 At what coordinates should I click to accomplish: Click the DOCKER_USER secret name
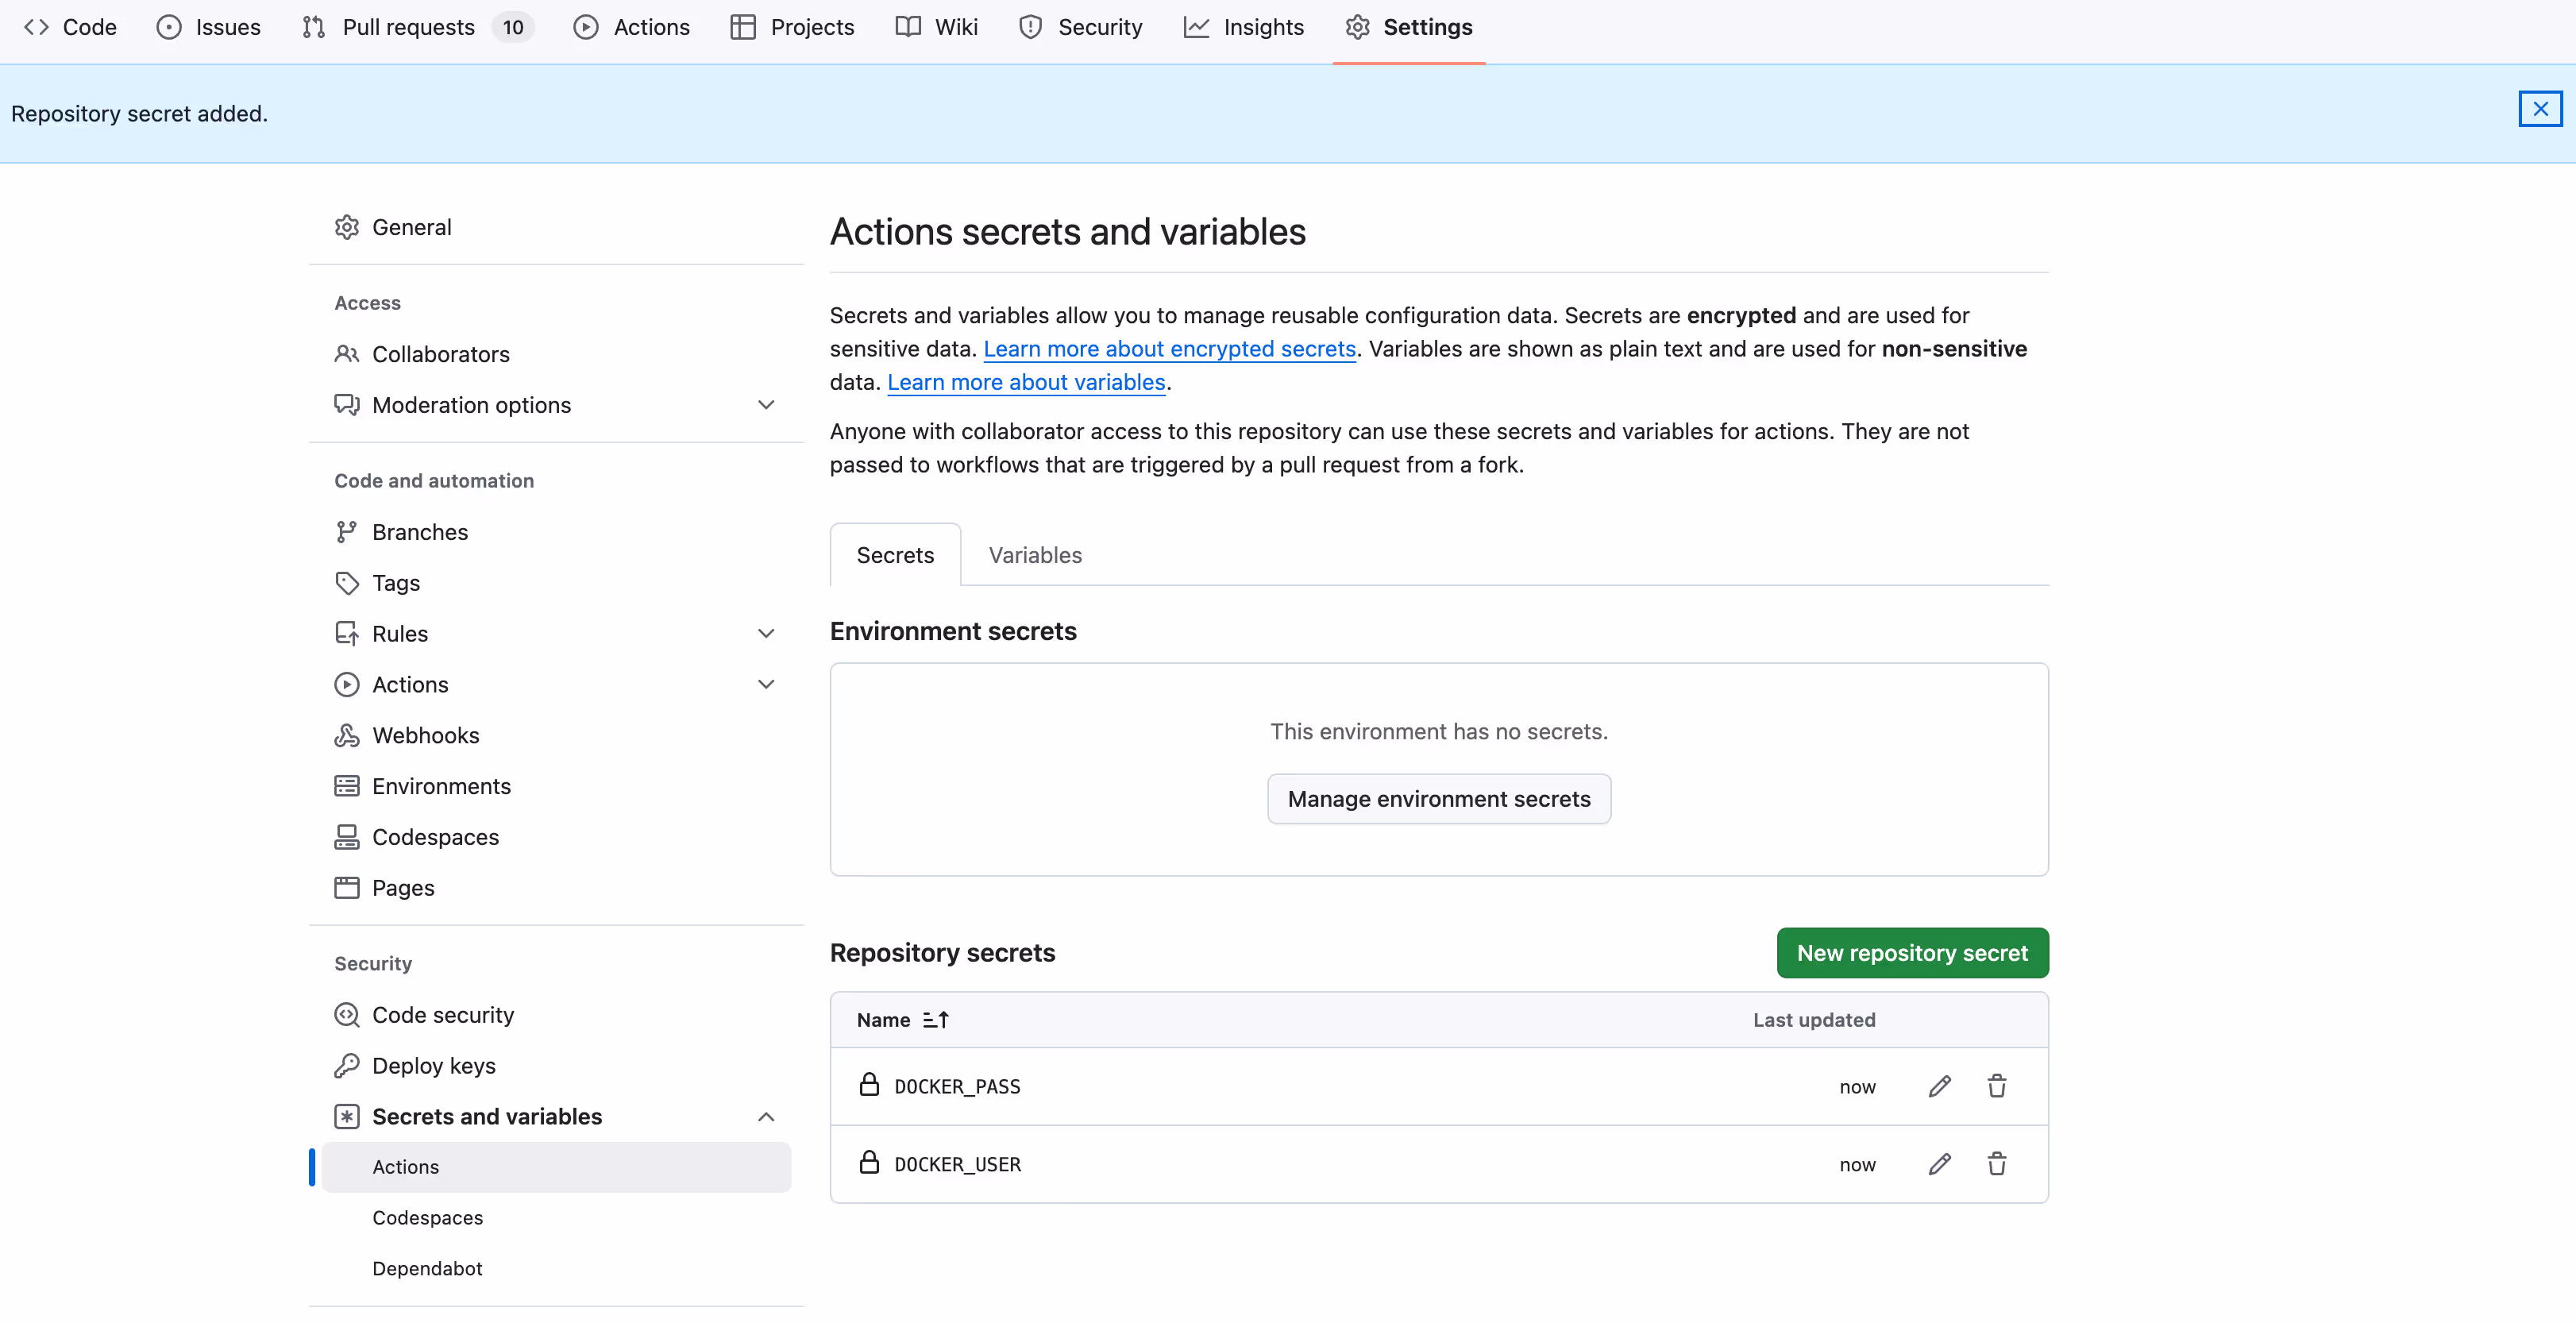click(957, 1165)
